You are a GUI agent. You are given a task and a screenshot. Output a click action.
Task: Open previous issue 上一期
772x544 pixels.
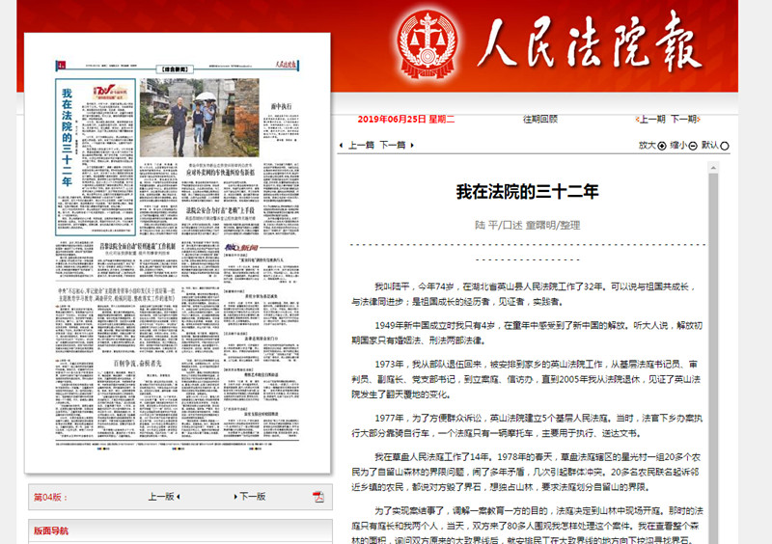tap(650, 120)
